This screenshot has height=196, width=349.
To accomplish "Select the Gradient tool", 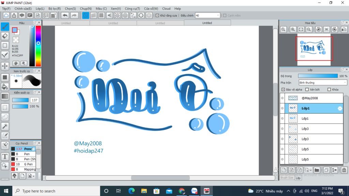I will pyautogui.click(x=5, y=96).
